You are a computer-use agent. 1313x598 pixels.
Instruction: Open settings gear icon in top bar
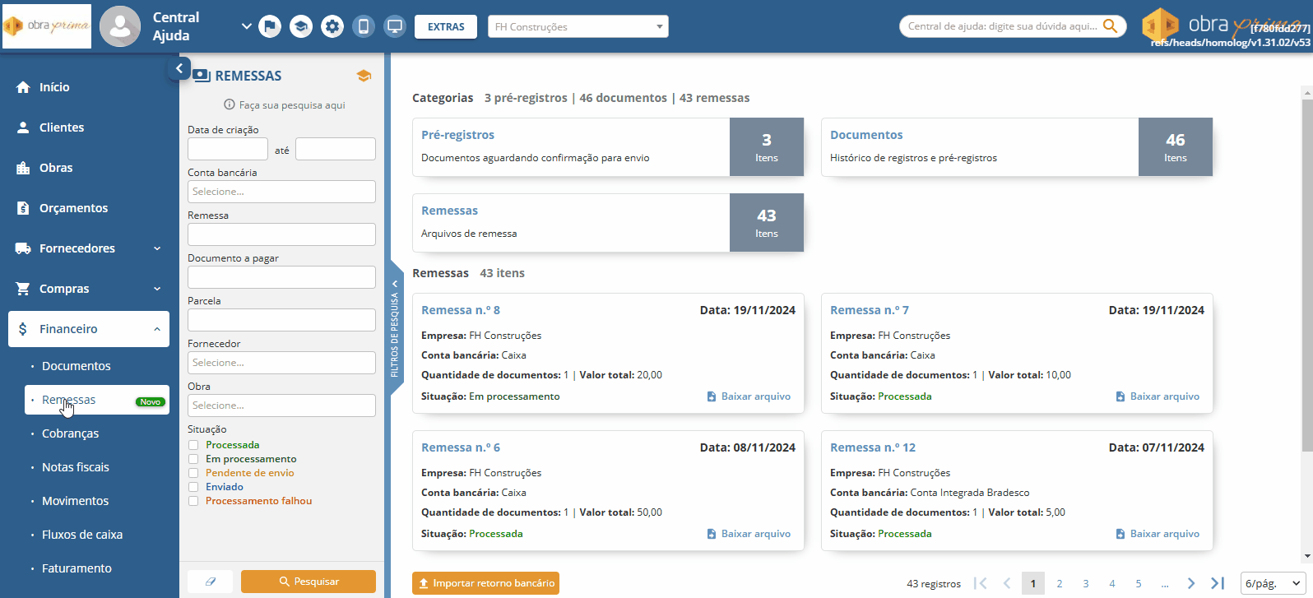[332, 26]
